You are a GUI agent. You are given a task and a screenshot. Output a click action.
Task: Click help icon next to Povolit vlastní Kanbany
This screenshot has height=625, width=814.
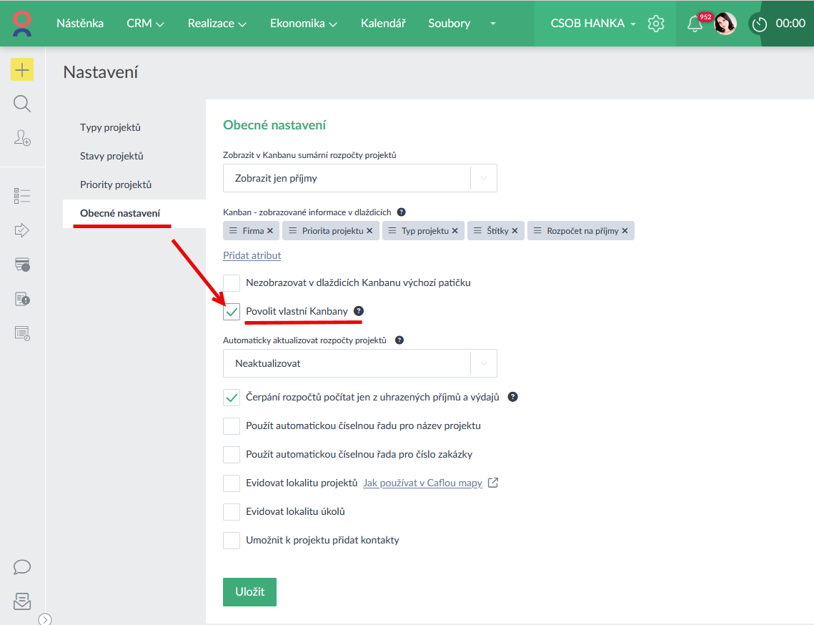click(x=359, y=311)
